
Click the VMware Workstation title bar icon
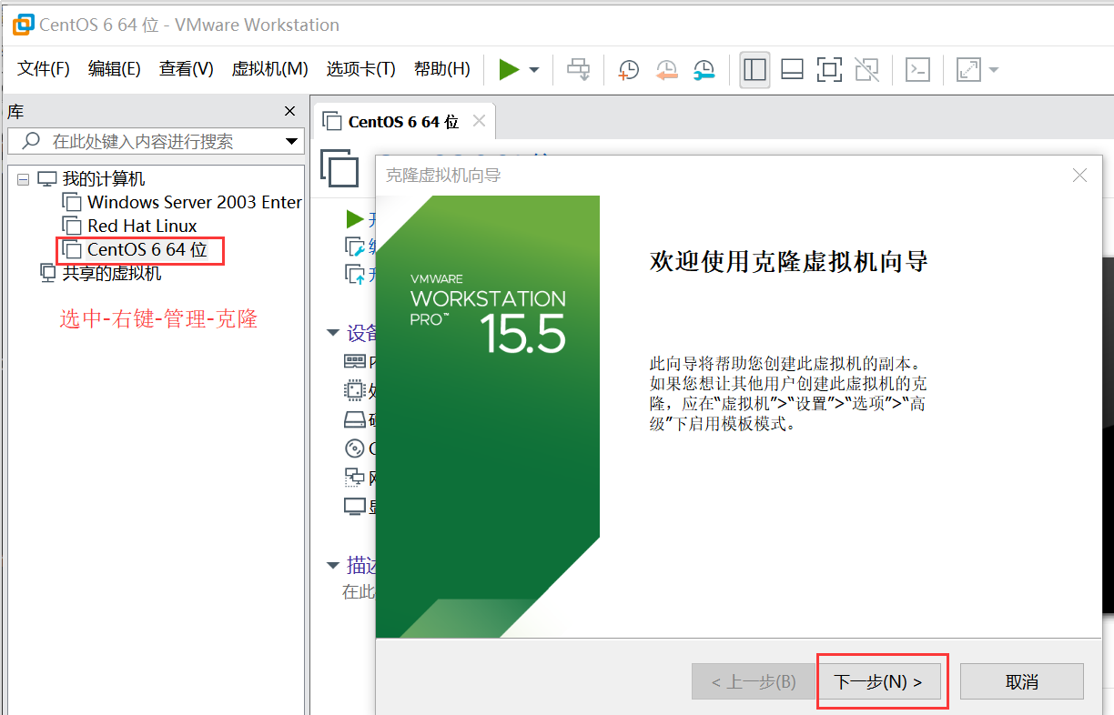coord(23,25)
